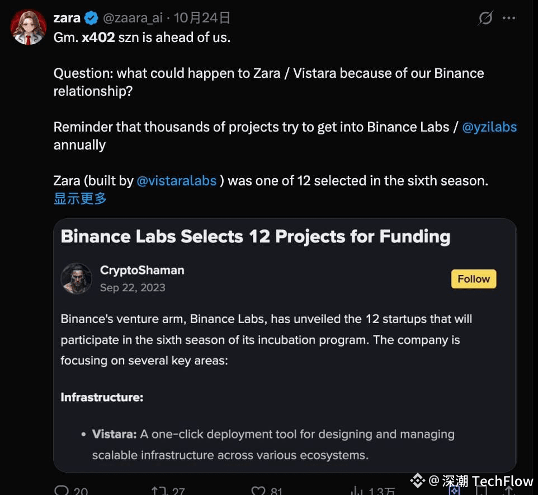Open the @yzilabs mention
Screen dimensions: 538x495
489,127
